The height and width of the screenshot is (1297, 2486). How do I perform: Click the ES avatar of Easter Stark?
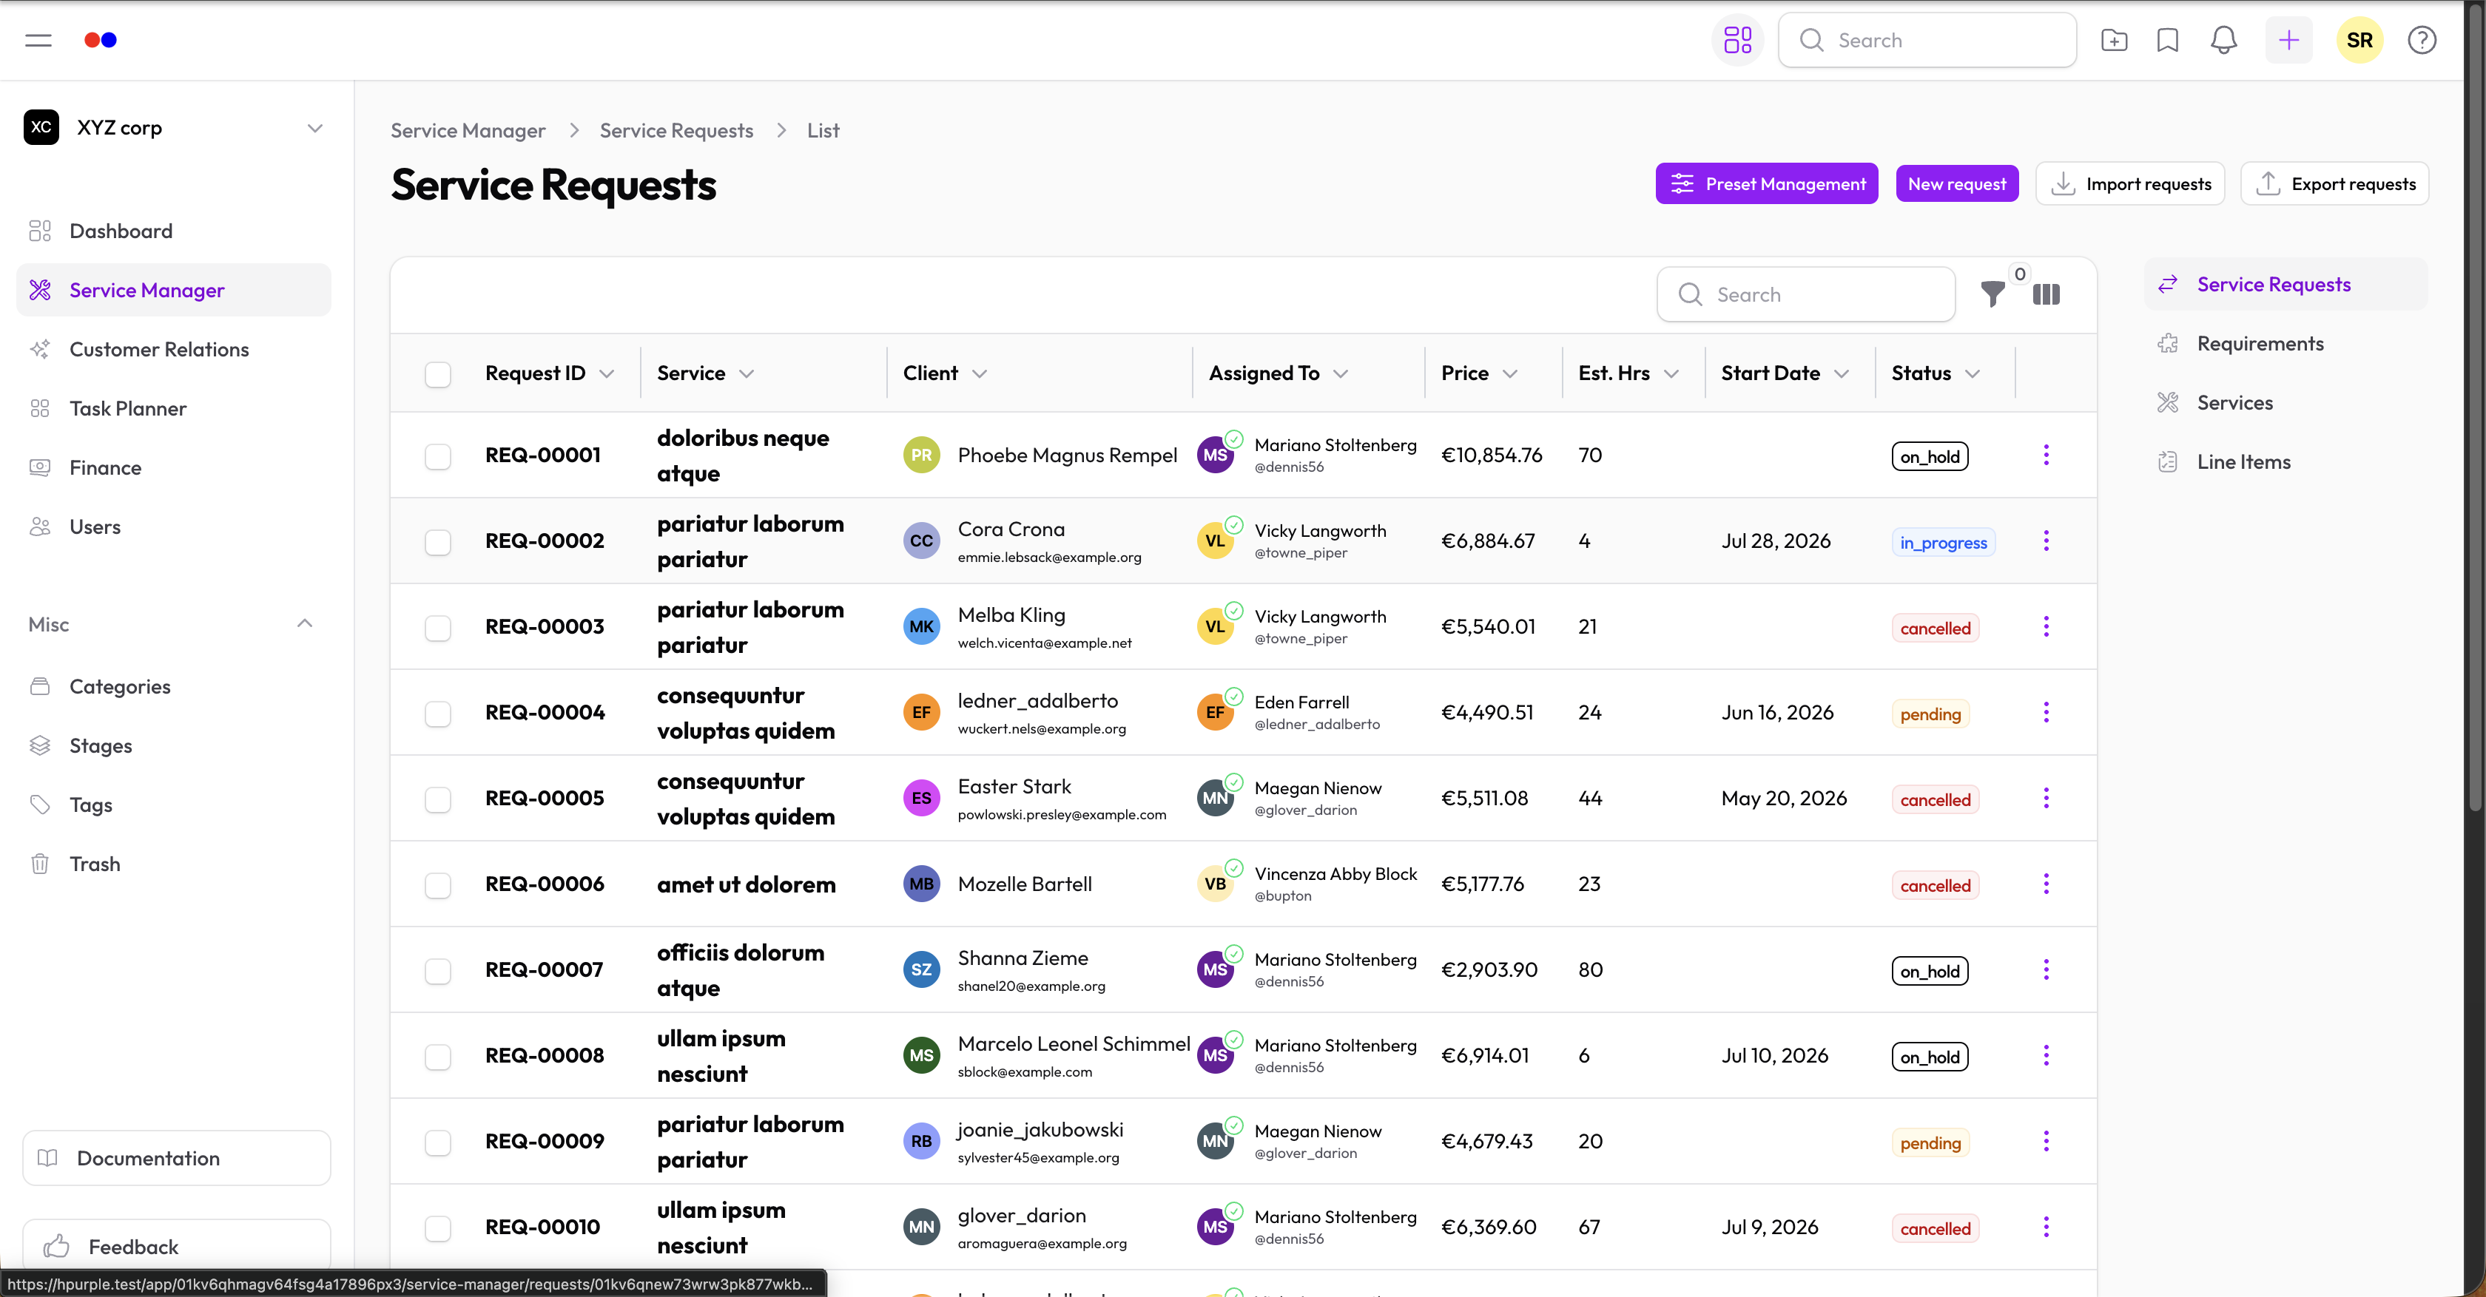(x=922, y=799)
